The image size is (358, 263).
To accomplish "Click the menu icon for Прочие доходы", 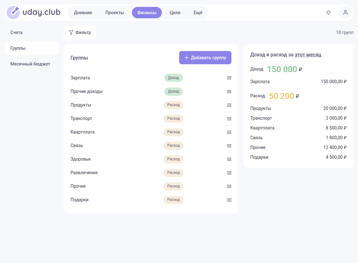I will tap(229, 91).
